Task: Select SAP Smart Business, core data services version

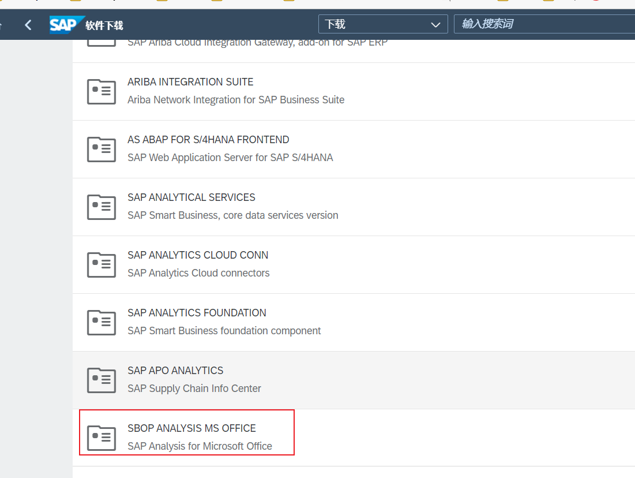Action: (x=233, y=215)
